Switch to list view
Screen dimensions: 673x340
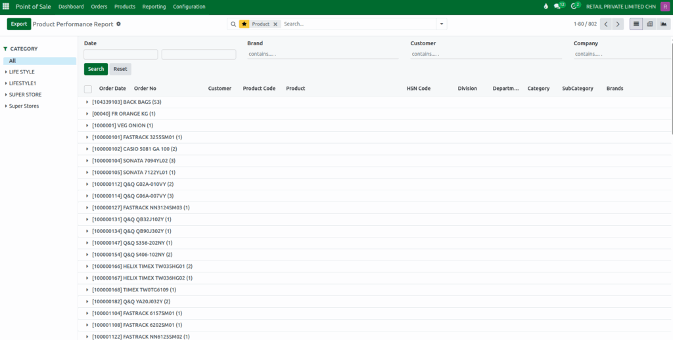(636, 24)
